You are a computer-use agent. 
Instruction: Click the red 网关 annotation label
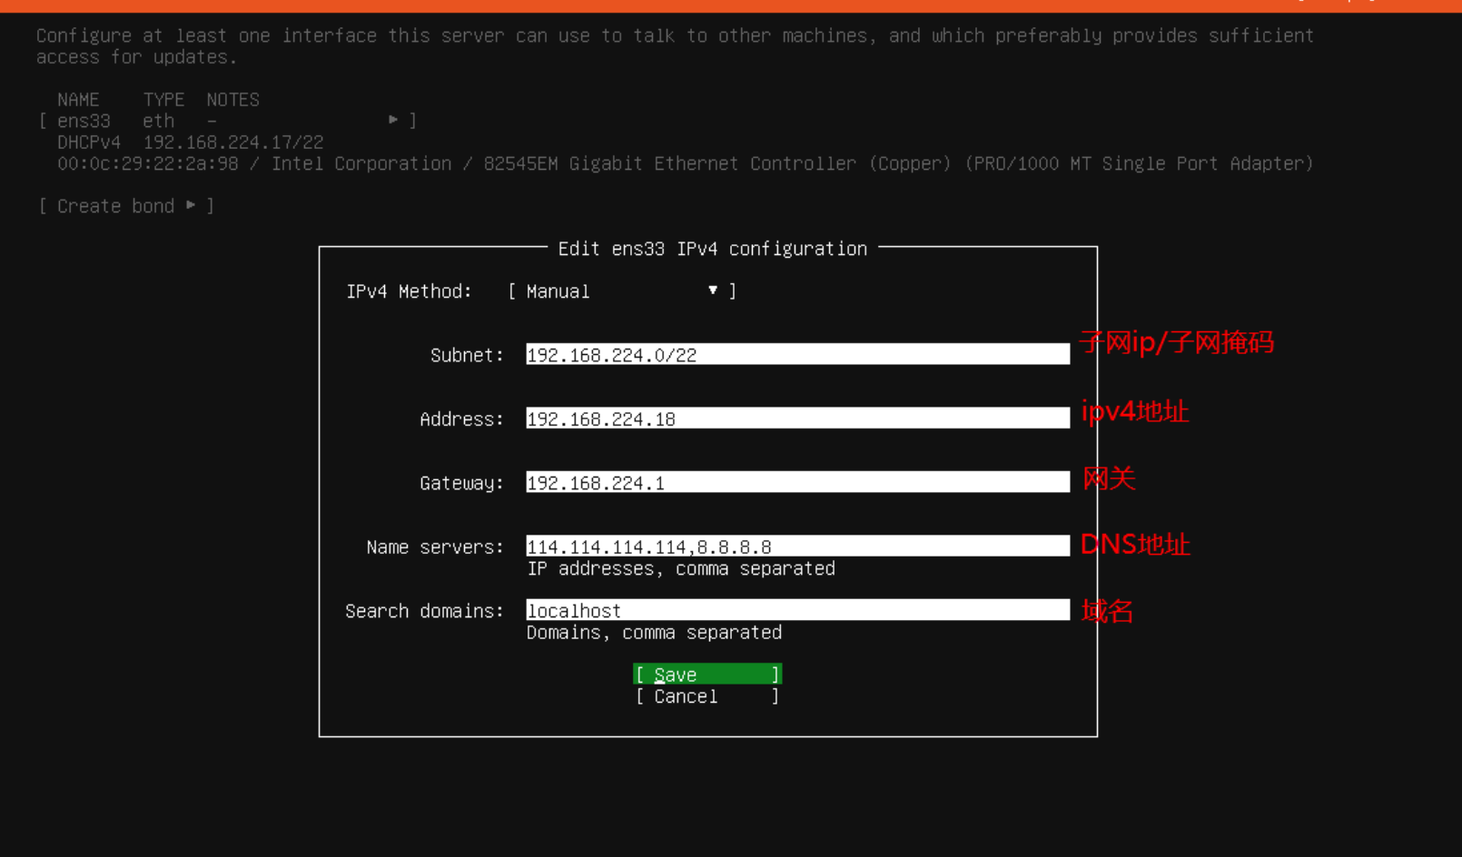(1109, 478)
